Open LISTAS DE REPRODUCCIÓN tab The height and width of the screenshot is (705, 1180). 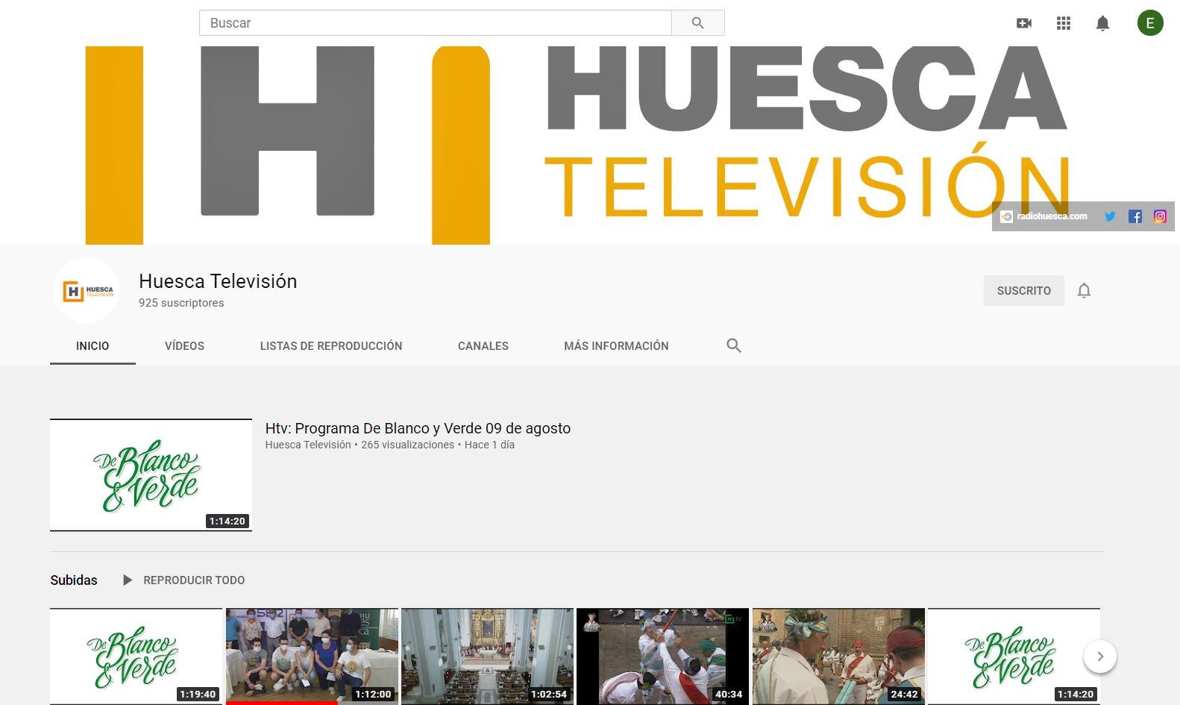[x=330, y=346]
